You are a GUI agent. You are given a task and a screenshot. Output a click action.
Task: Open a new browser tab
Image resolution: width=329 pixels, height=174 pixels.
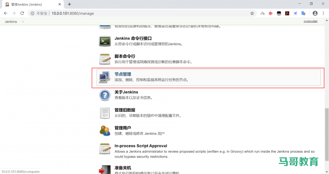(69, 4)
